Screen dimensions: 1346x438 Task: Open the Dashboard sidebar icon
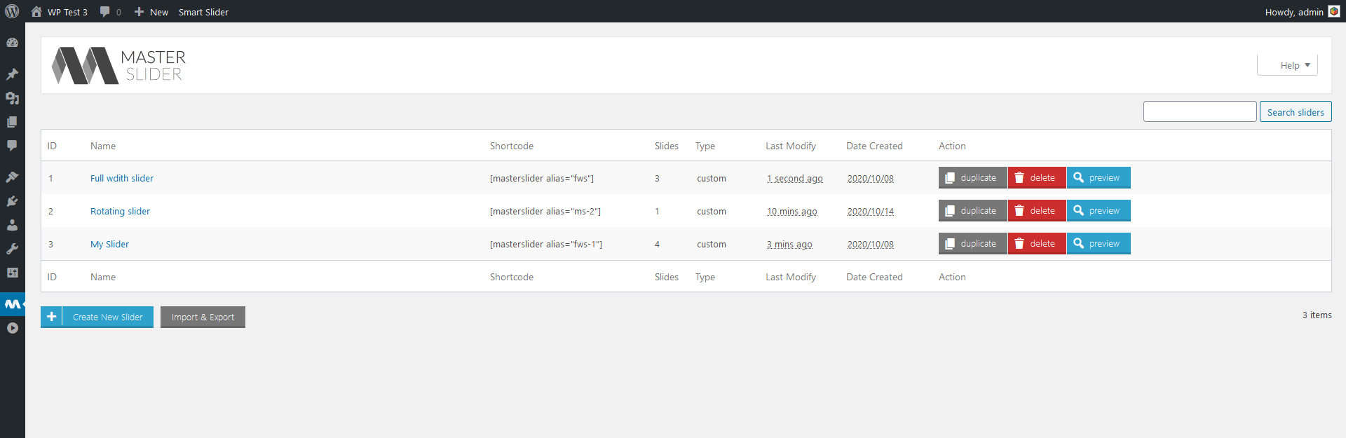(x=12, y=43)
